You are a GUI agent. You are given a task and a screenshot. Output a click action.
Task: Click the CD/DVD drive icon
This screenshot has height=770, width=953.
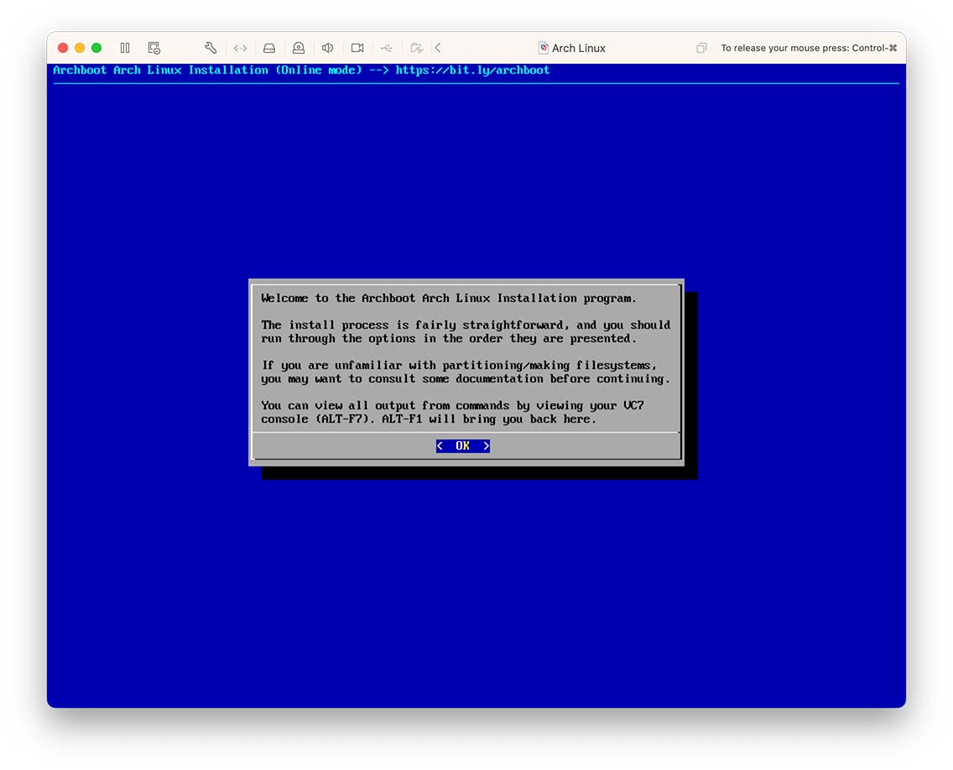pyautogui.click(x=299, y=48)
